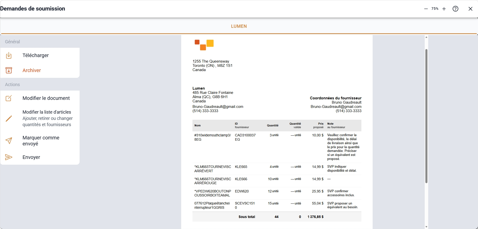The width and height of the screenshot is (478, 229).
Task: Click the 12 unité quantity cell
Action: point(273,191)
